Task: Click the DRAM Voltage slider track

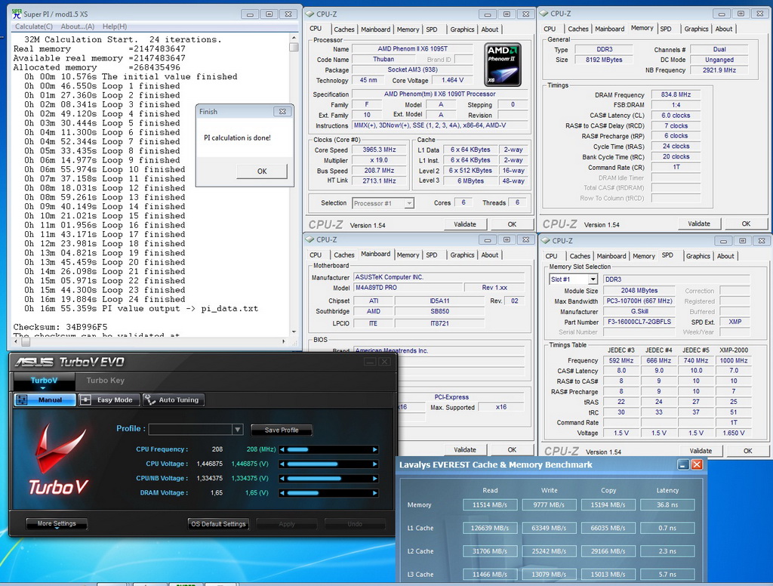Action: click(x=328, y=493)
